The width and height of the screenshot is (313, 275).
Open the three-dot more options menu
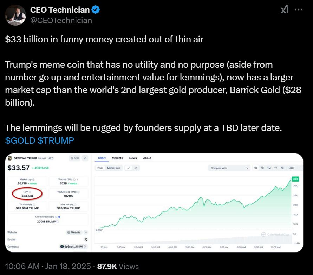click(299, 10)
